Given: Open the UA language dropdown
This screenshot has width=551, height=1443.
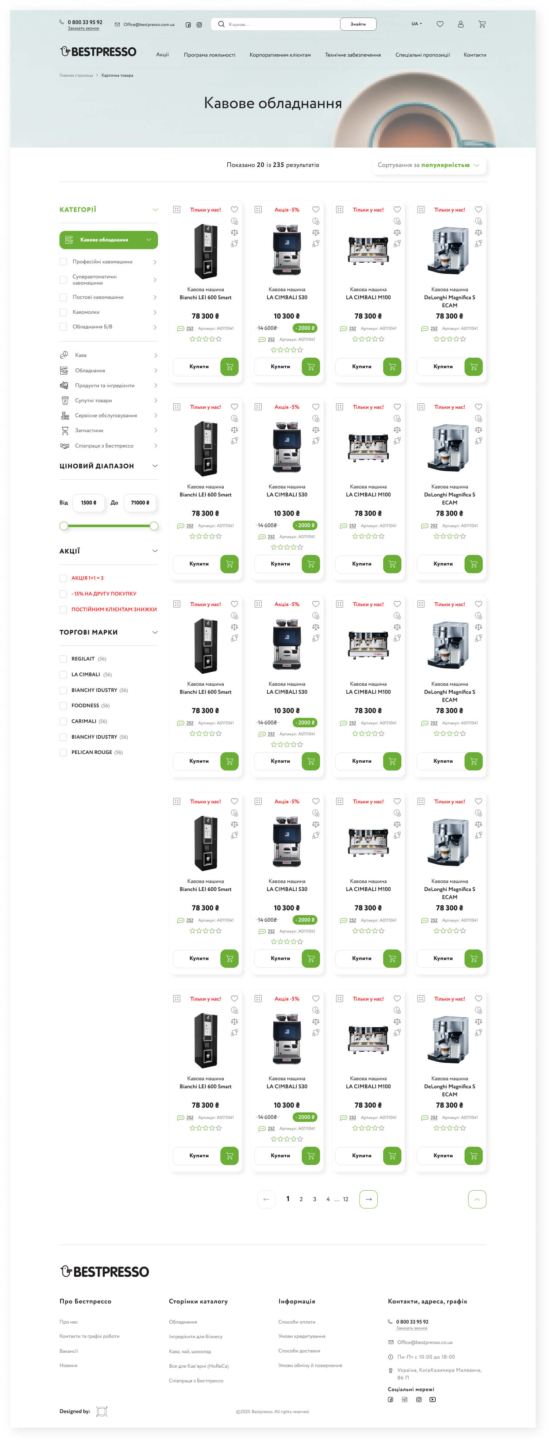Looking at the screenshot, I should 417,24.
